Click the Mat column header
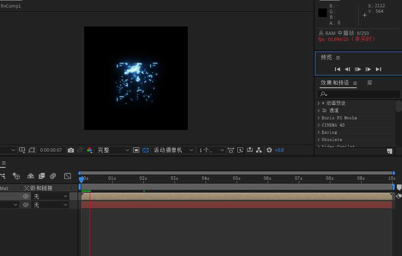Image resolution: width=402 pixels, height=256 pixels. pos(4,188)
